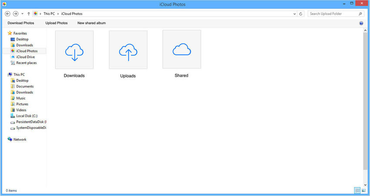Expand the address bar history dropdown
370x196 pixels.
pos(295,14)
